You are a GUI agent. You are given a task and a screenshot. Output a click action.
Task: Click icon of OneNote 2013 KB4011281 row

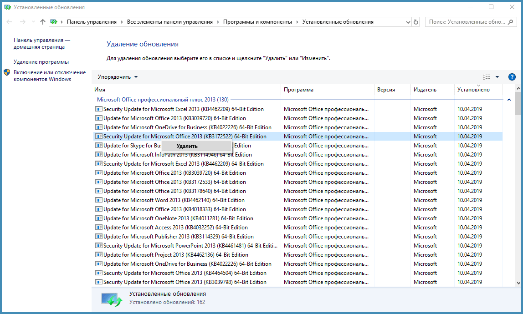click(99, 218)
